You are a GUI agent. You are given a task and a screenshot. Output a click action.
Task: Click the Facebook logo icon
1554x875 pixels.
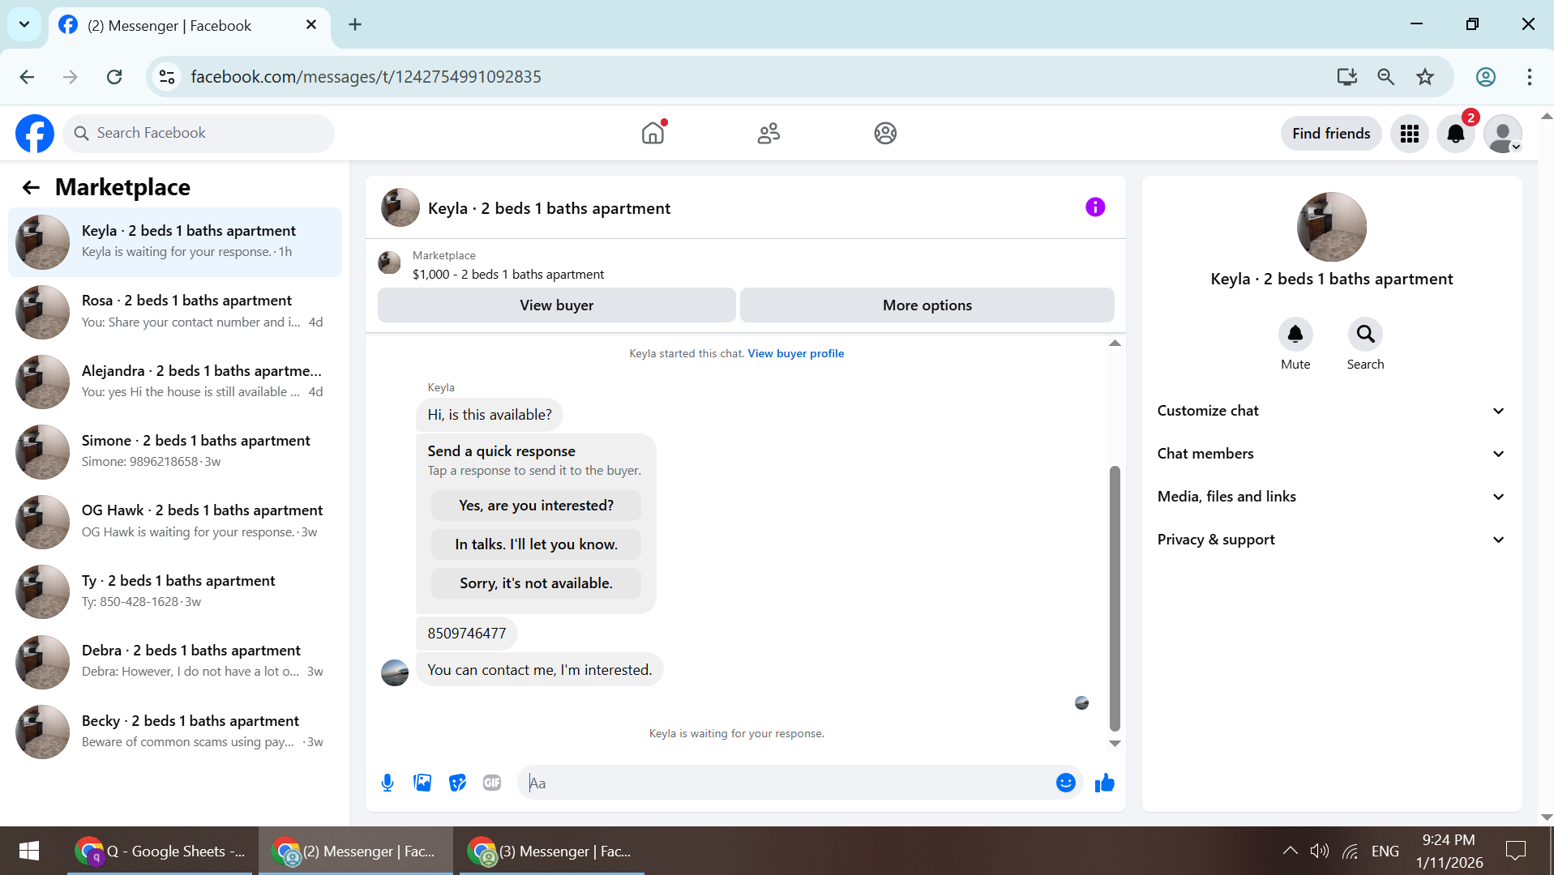35,133
